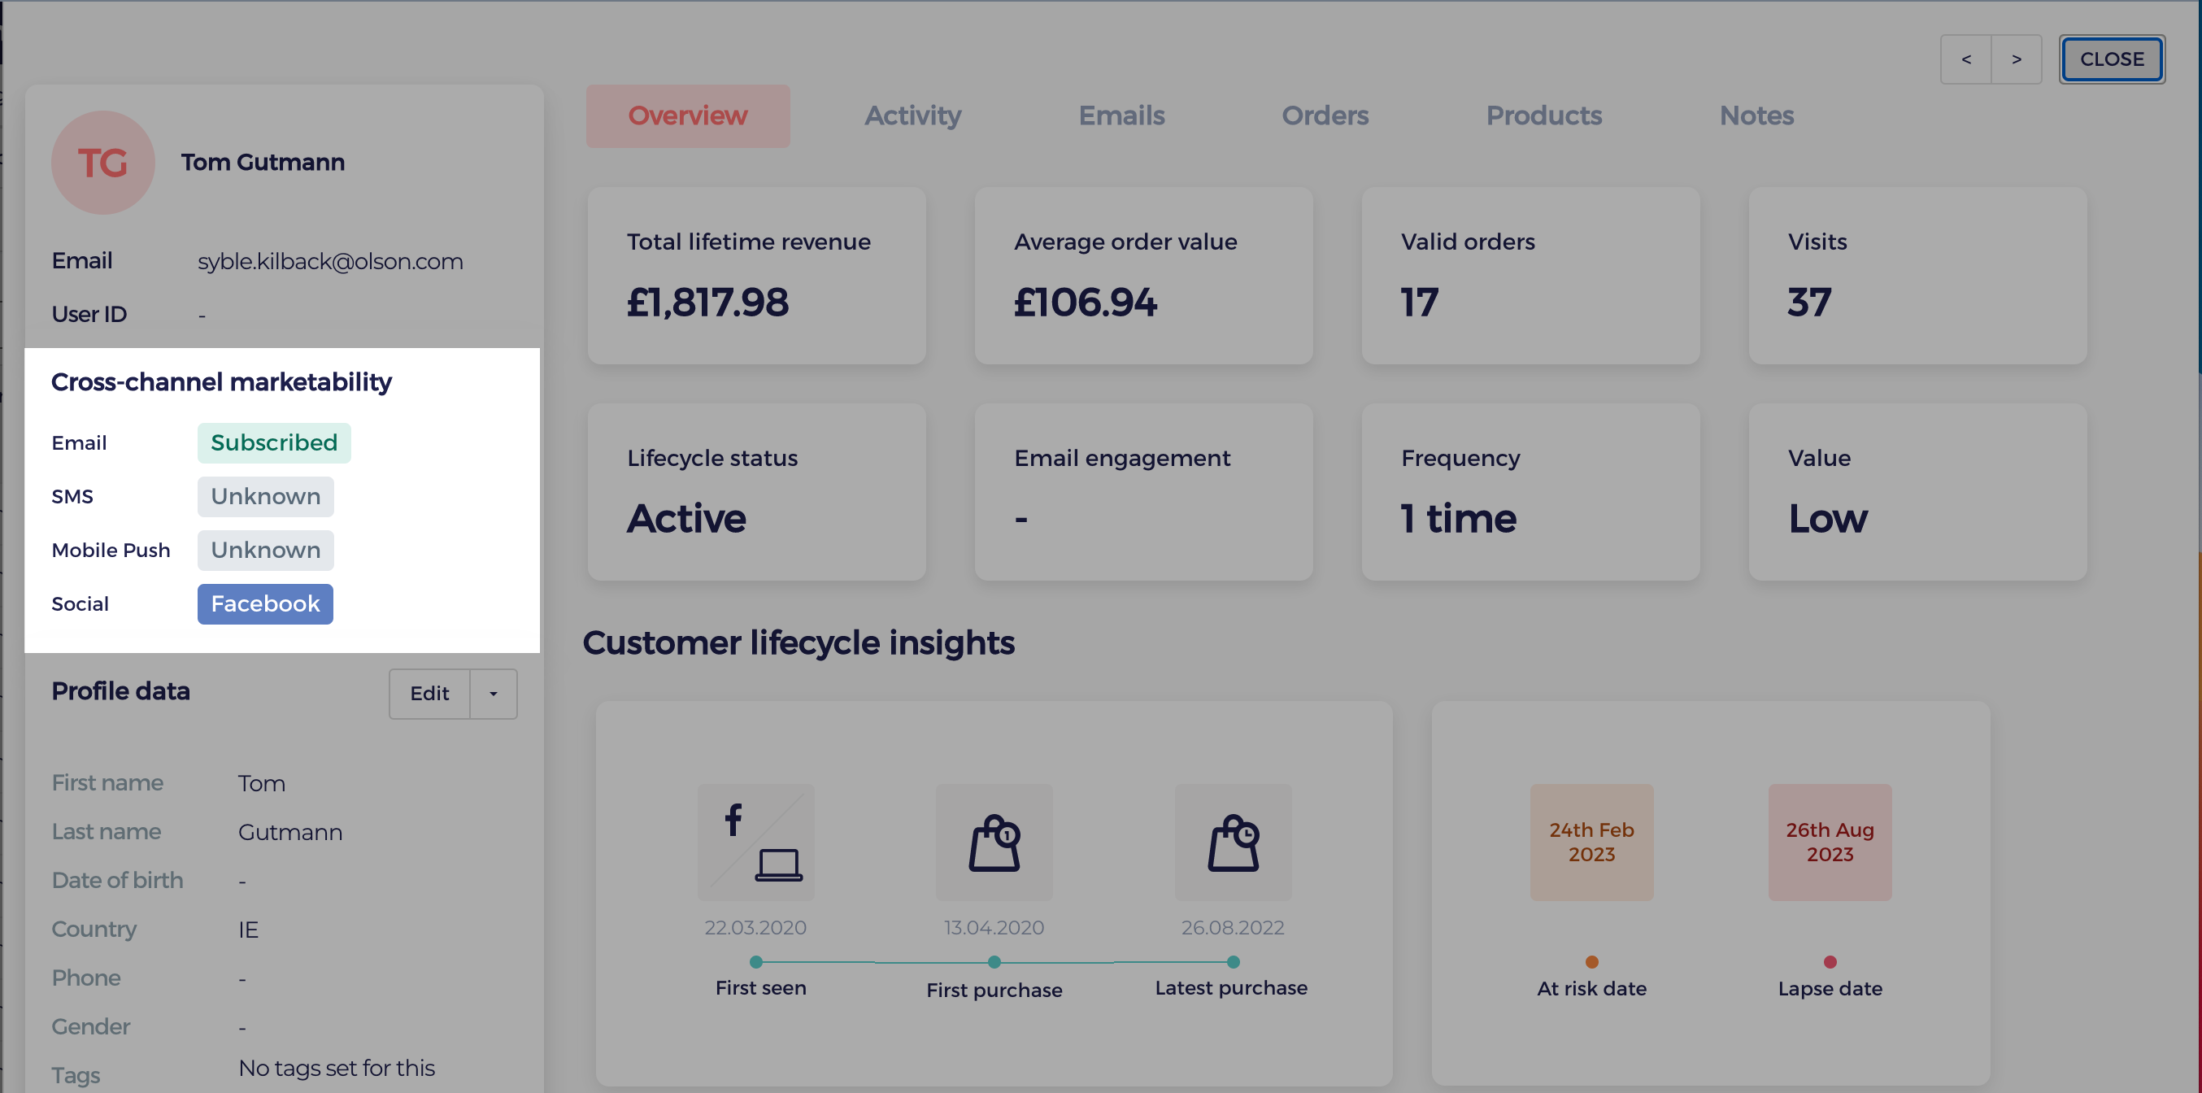Switch to the Overview tab
The image size is (2202, 1093).
(687, 115)
